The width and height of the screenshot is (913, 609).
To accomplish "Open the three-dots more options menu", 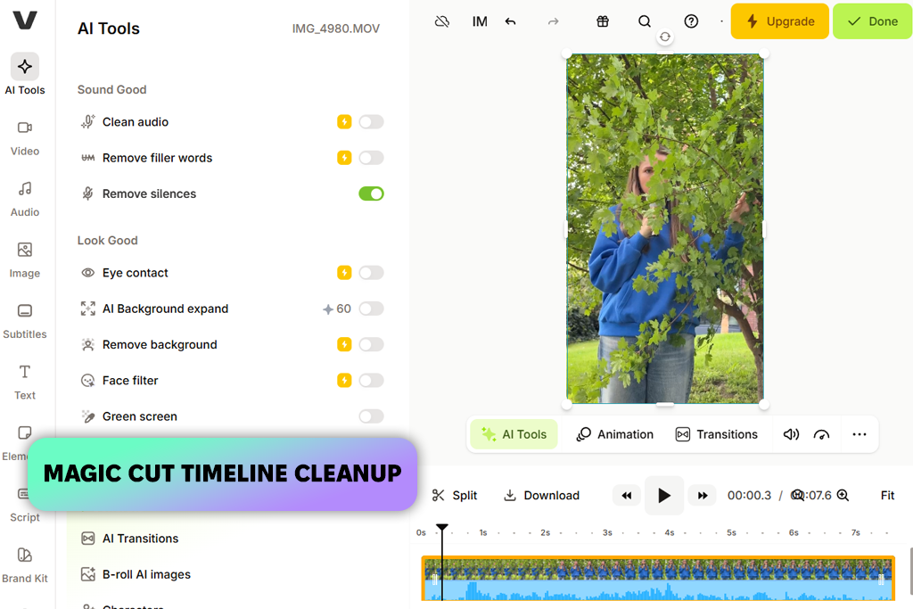I will 860,434.
